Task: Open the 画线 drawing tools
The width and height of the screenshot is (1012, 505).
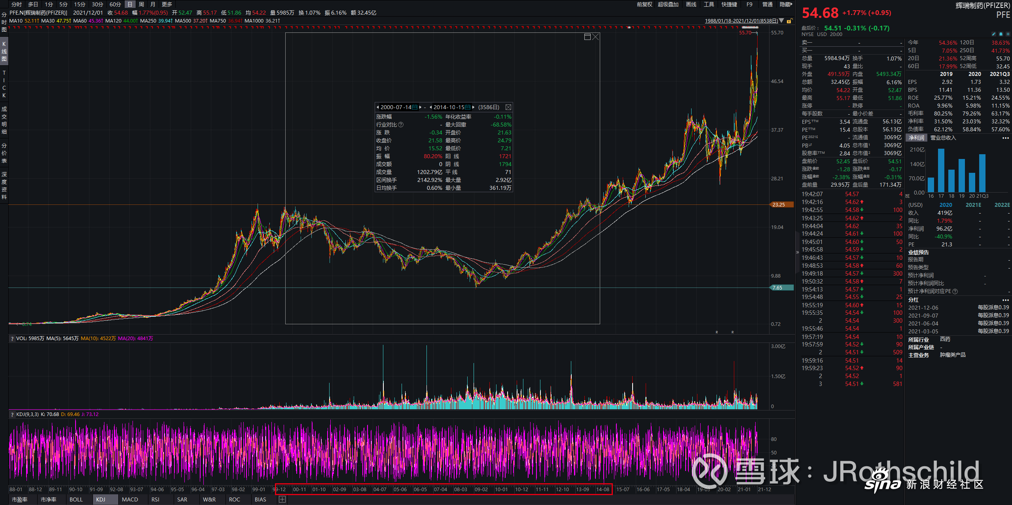Action: (x=691, y=4)
